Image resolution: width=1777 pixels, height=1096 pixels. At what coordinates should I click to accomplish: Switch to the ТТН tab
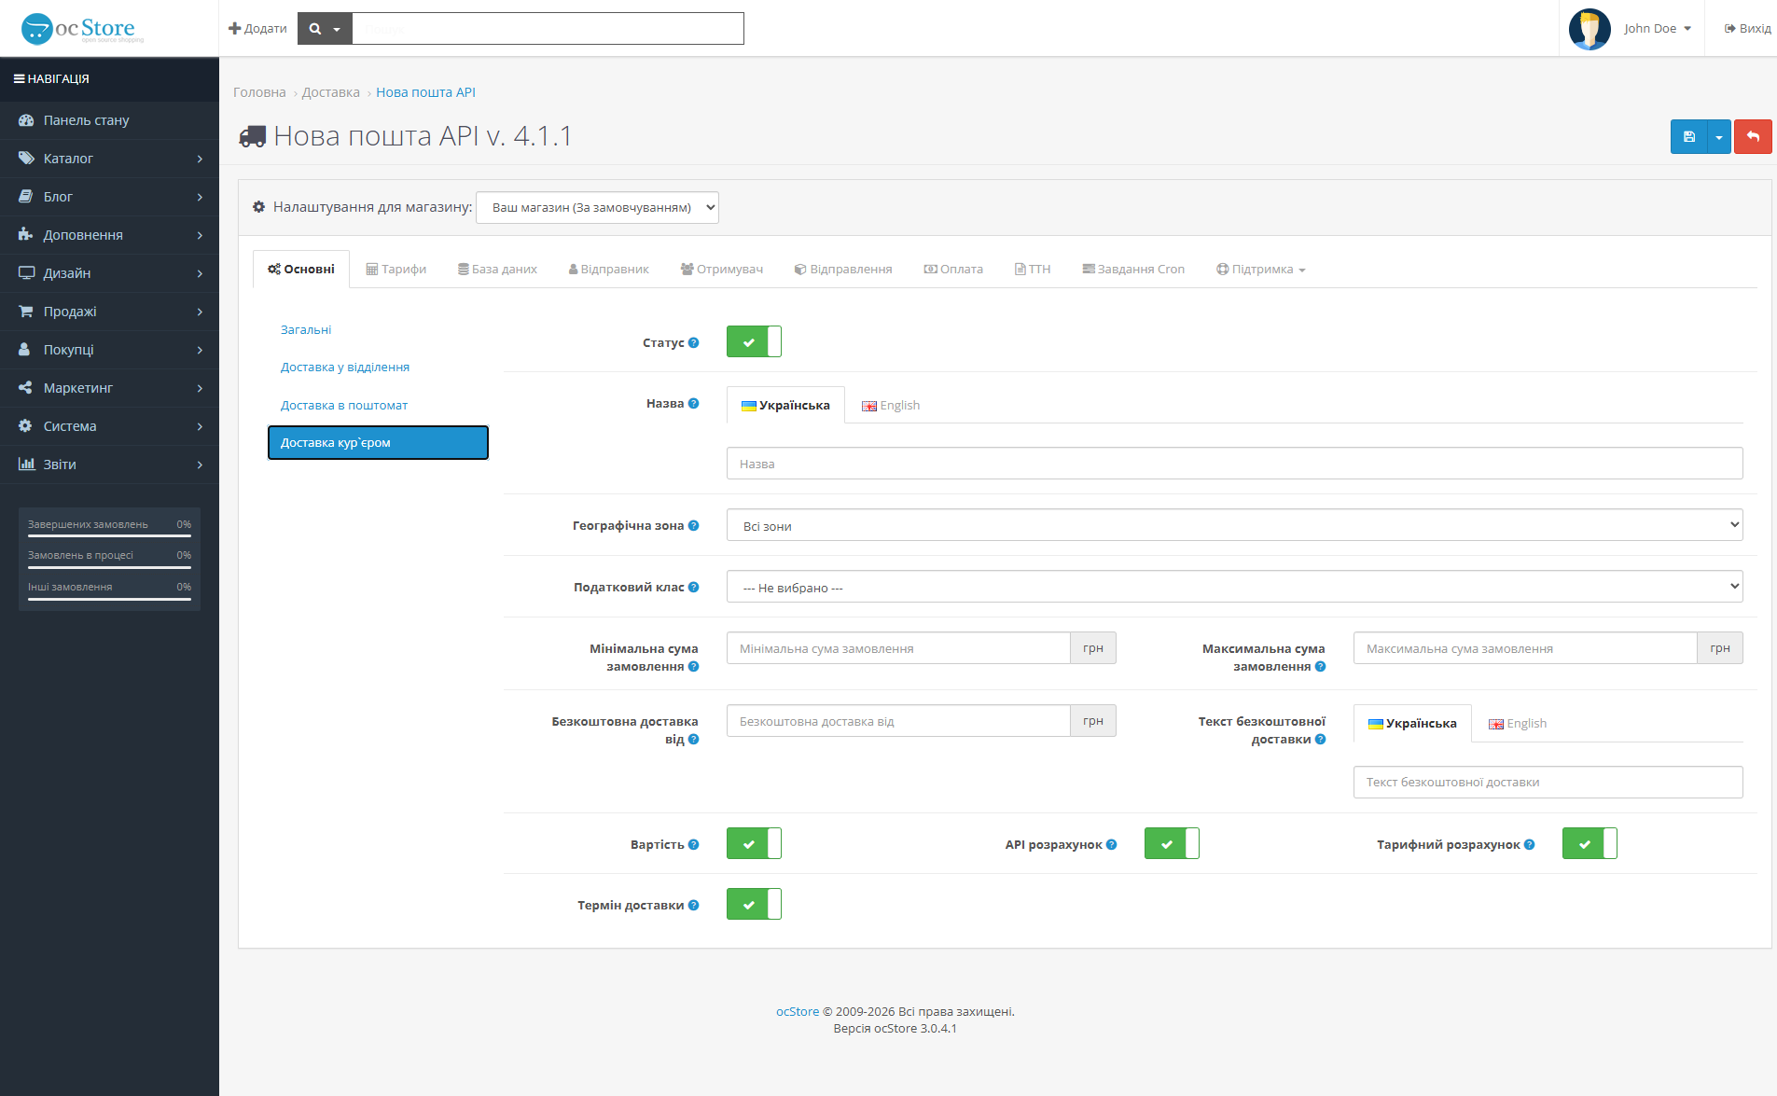pos(1033,270)
